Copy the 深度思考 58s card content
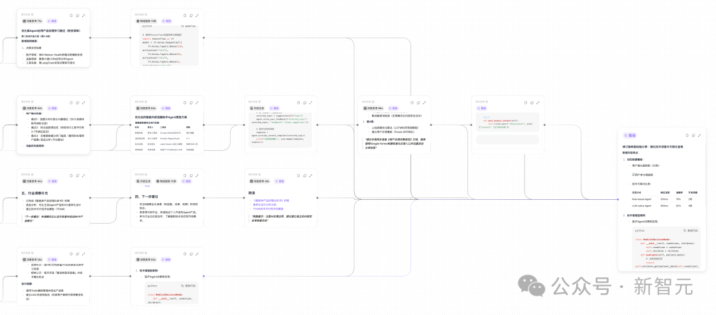The image size is (716, 315). pos(77,253)
